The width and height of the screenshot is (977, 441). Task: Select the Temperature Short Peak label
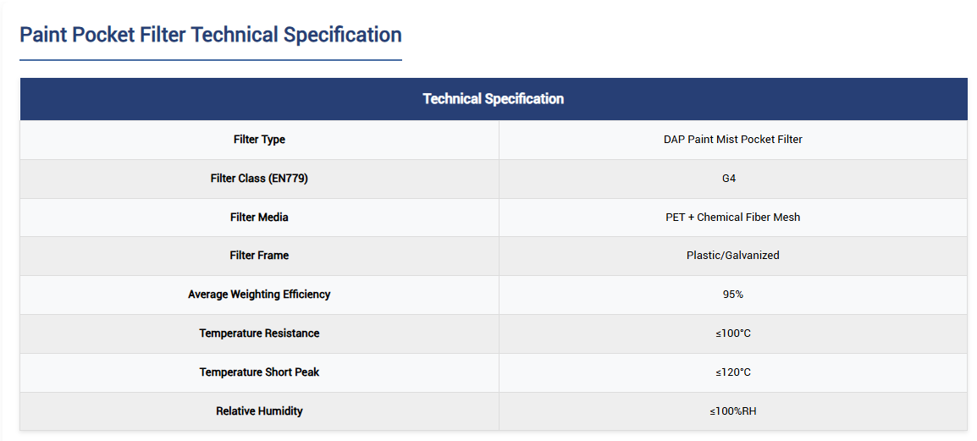(259, 372)
